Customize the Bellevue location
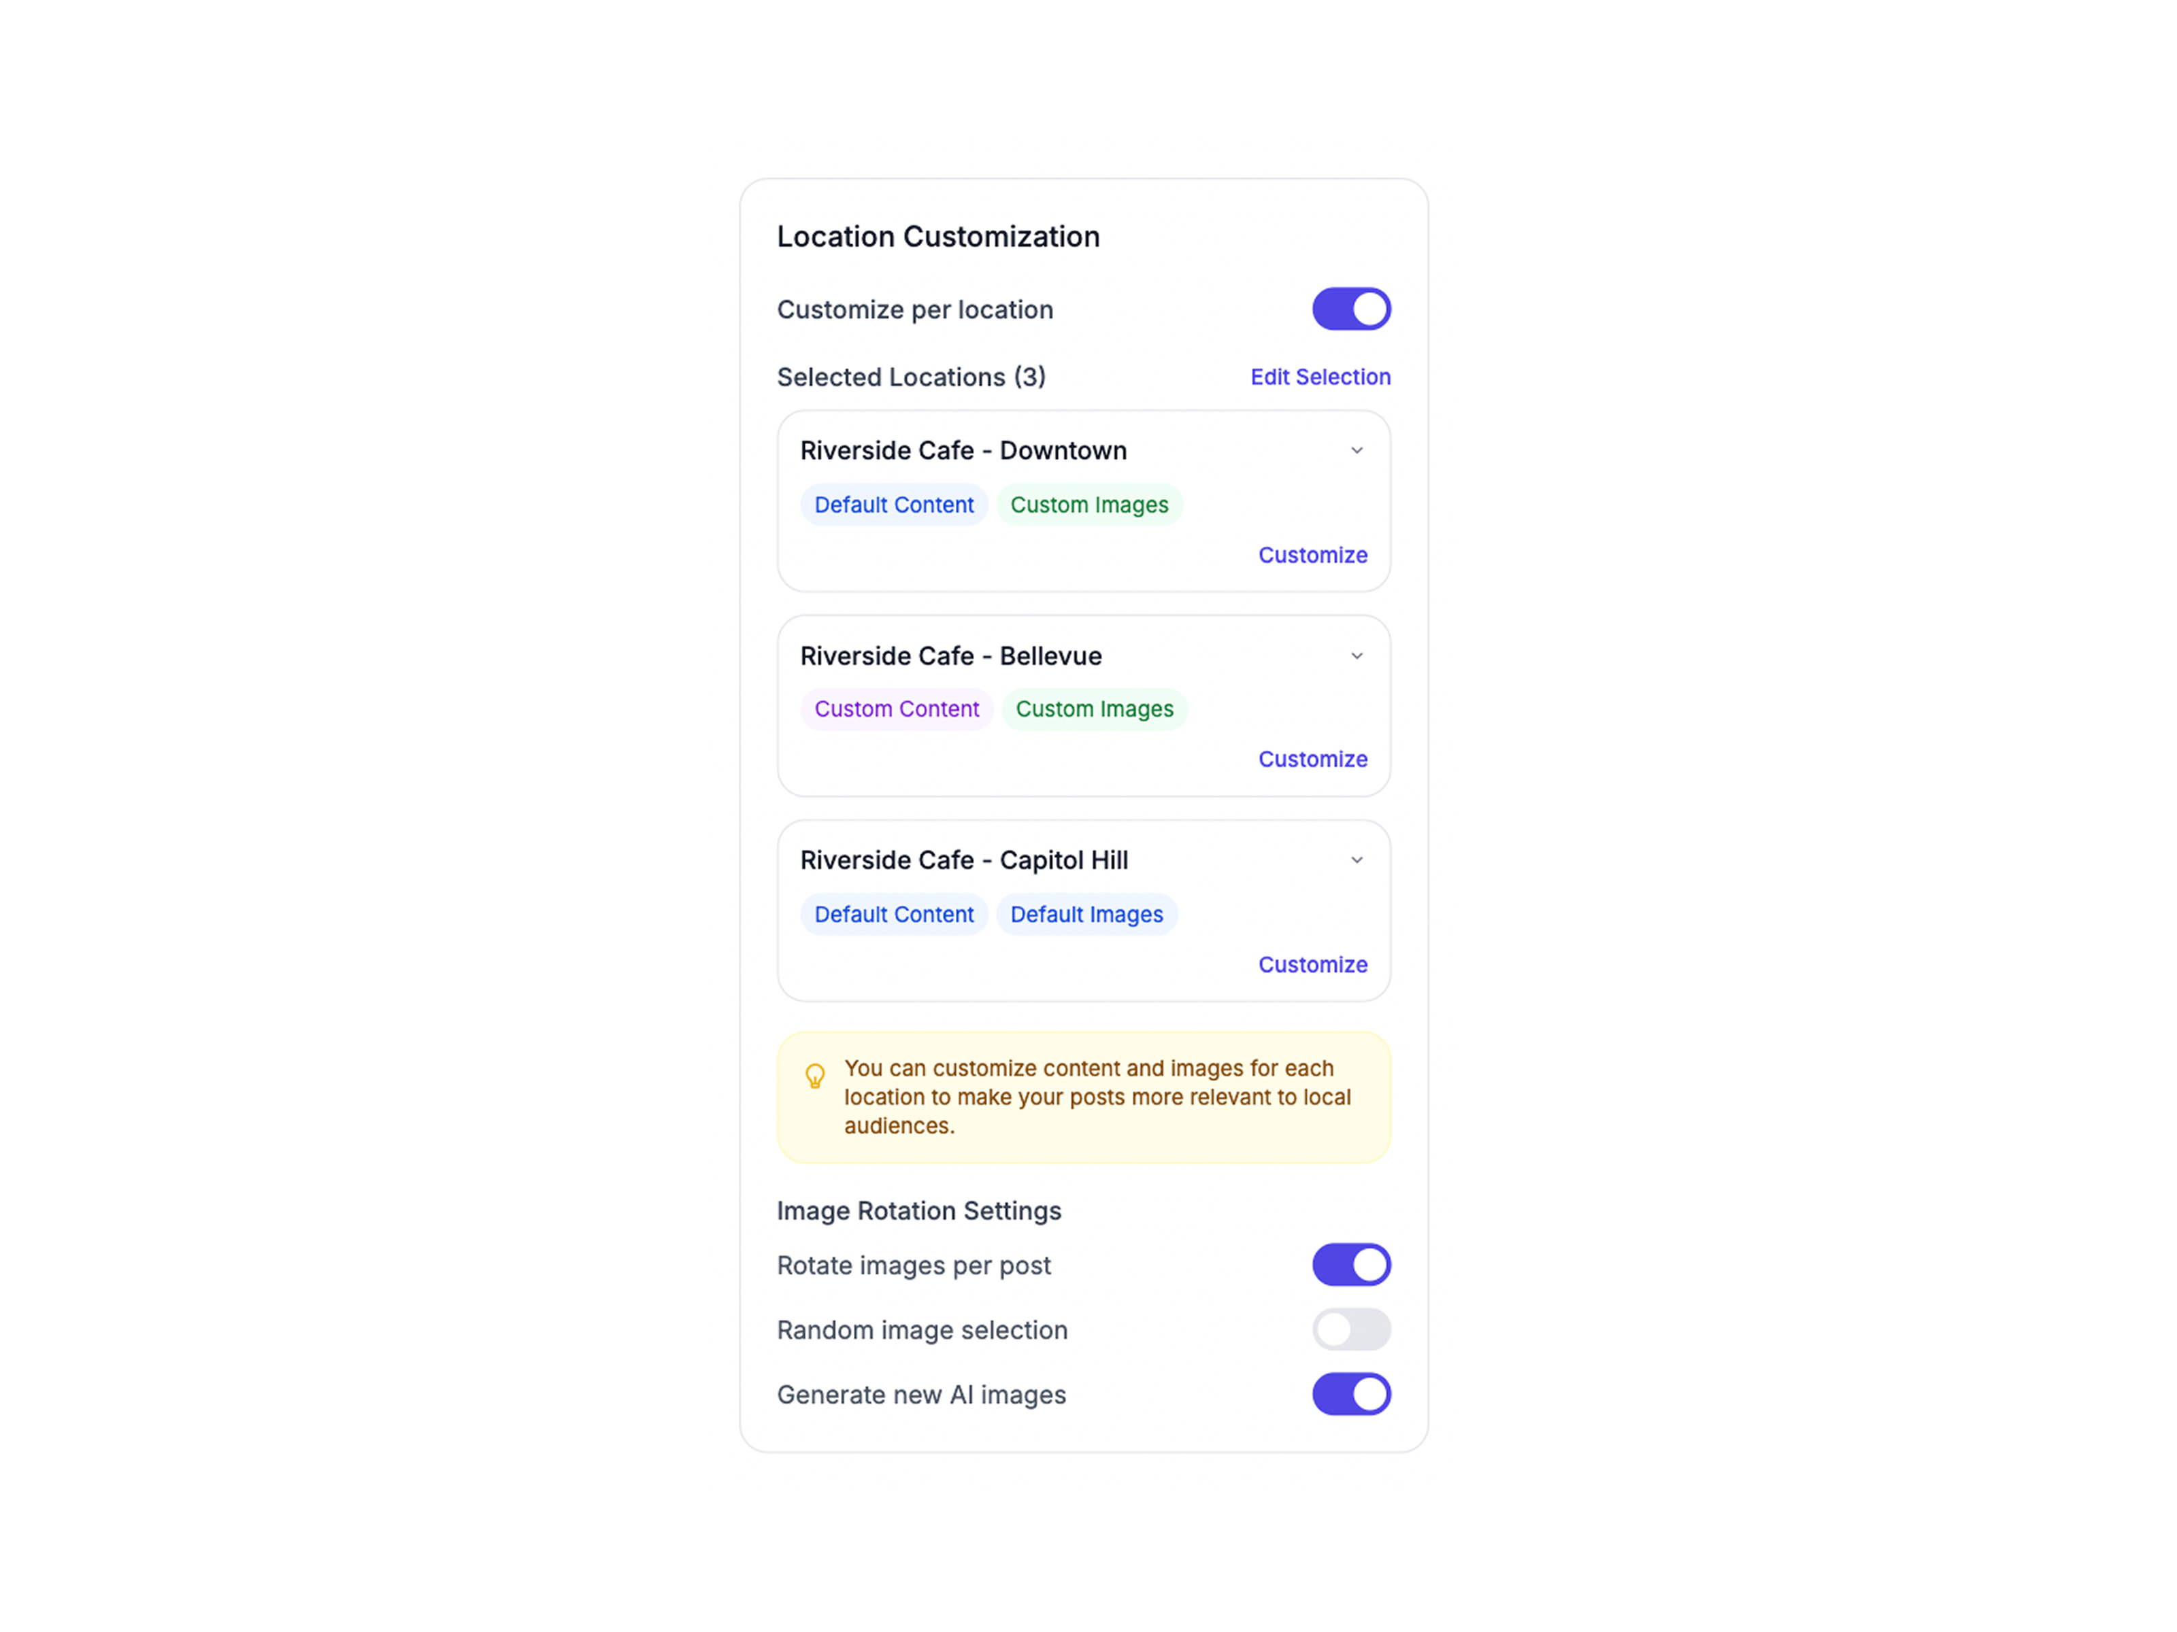 [x=1313, y=758]
